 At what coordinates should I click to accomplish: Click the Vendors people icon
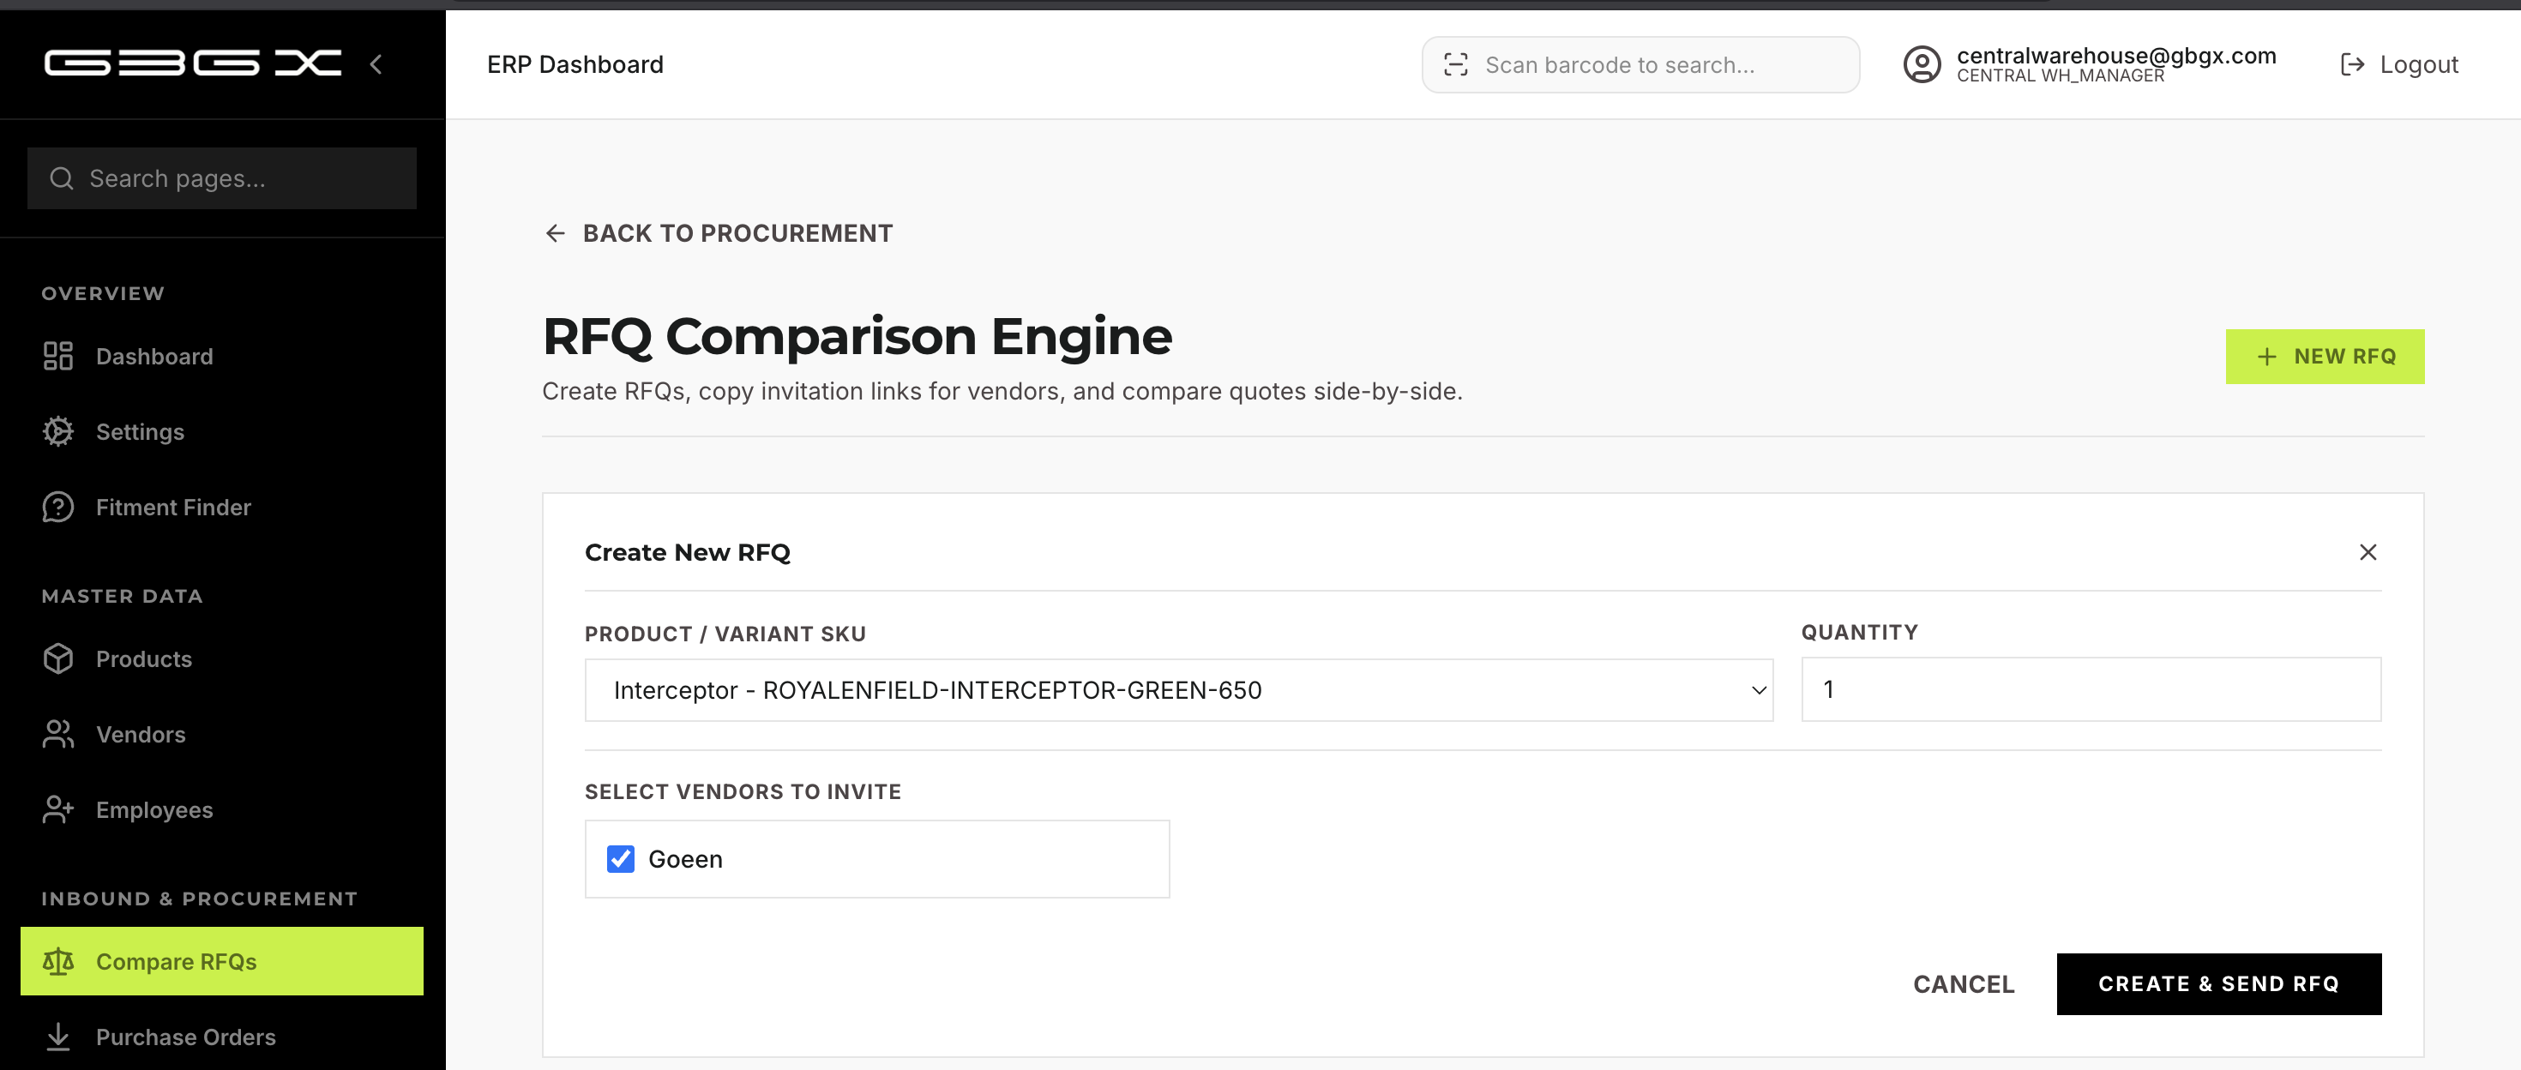tap(57, 734)
